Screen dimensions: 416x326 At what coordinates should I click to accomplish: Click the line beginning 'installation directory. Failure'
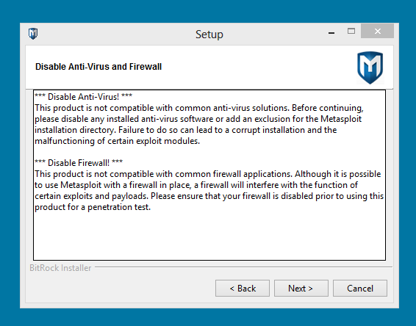click(186, 130)
